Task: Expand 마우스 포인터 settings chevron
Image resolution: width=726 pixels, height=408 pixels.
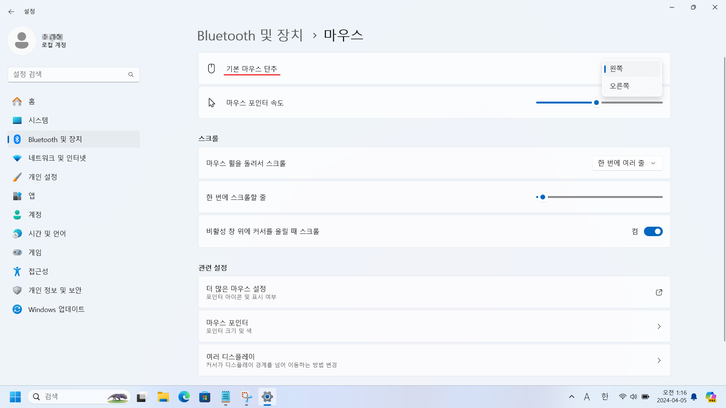Action: [x=659, y=326]
